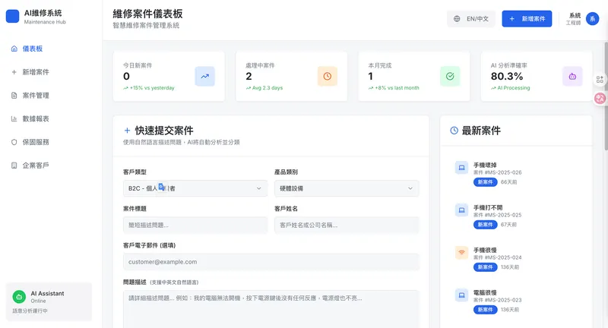Click the pink translate badge on the right edge

click(600, 99)
